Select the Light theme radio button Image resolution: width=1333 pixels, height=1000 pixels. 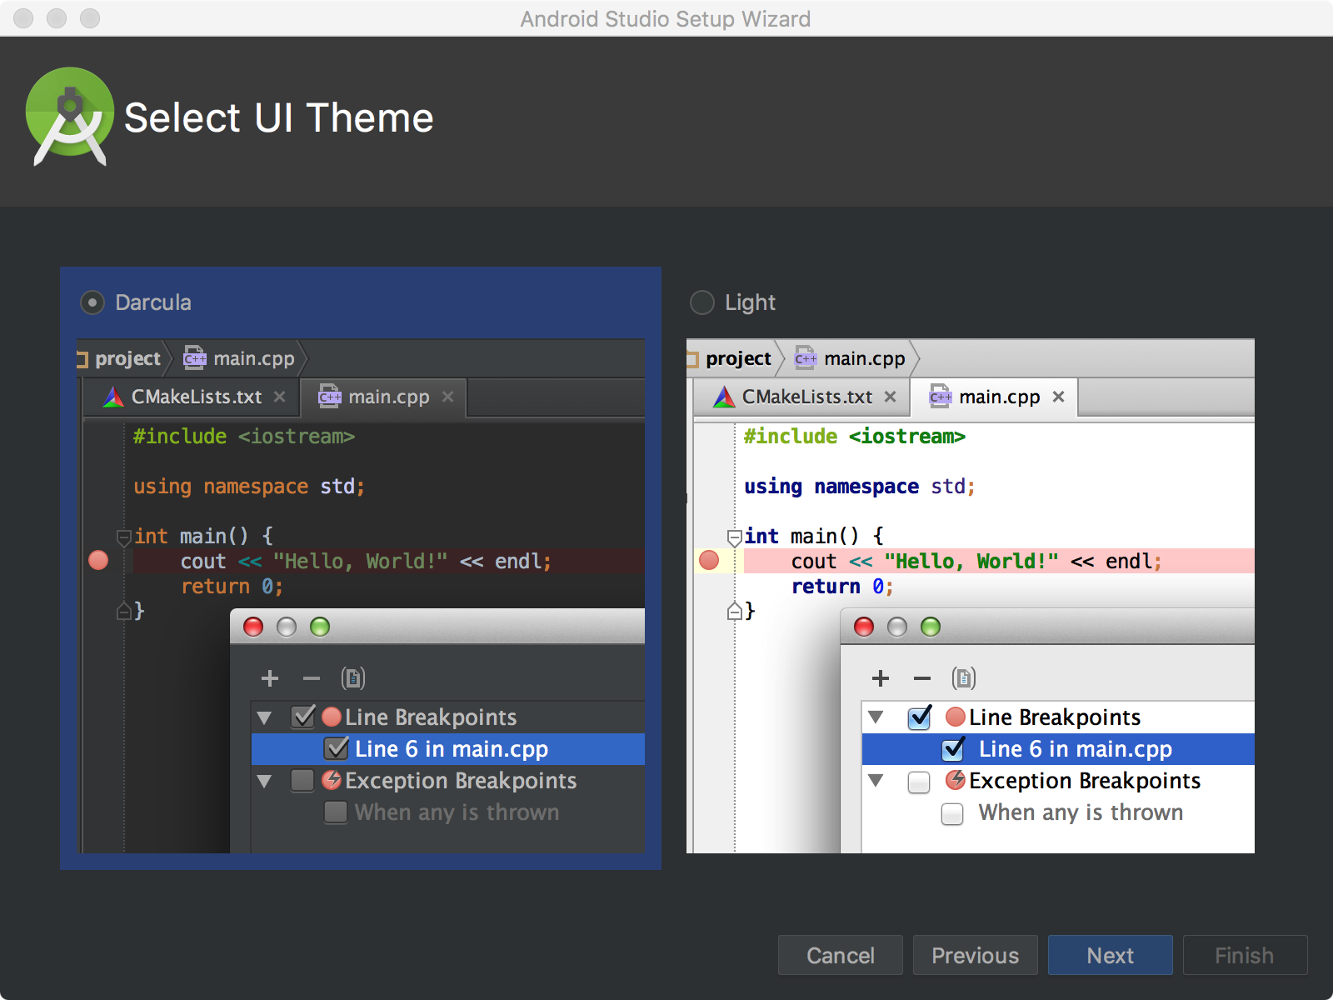[x=702, y=302]
